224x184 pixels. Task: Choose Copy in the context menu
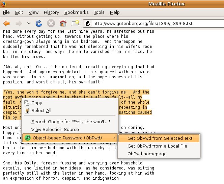click(70, 103)
